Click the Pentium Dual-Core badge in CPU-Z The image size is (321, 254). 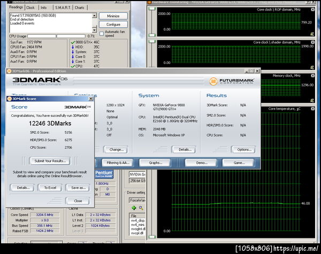point(104,174)
